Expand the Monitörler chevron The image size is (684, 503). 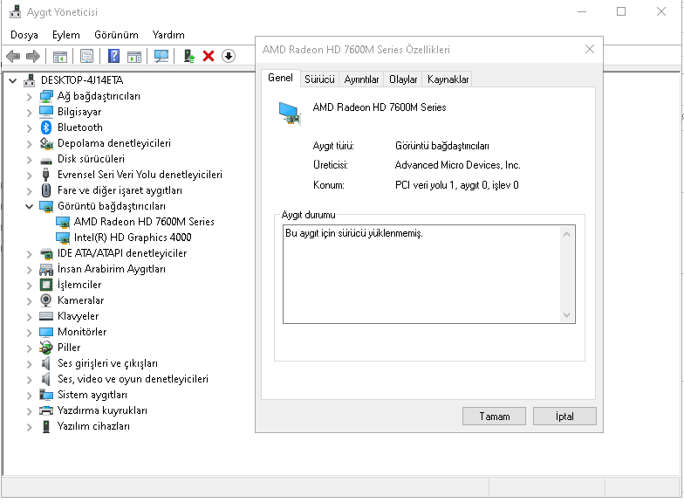tap(30, 332)
